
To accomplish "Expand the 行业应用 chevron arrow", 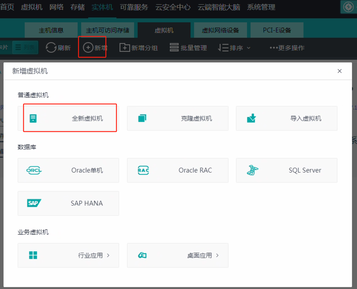I will click(108, 255).
